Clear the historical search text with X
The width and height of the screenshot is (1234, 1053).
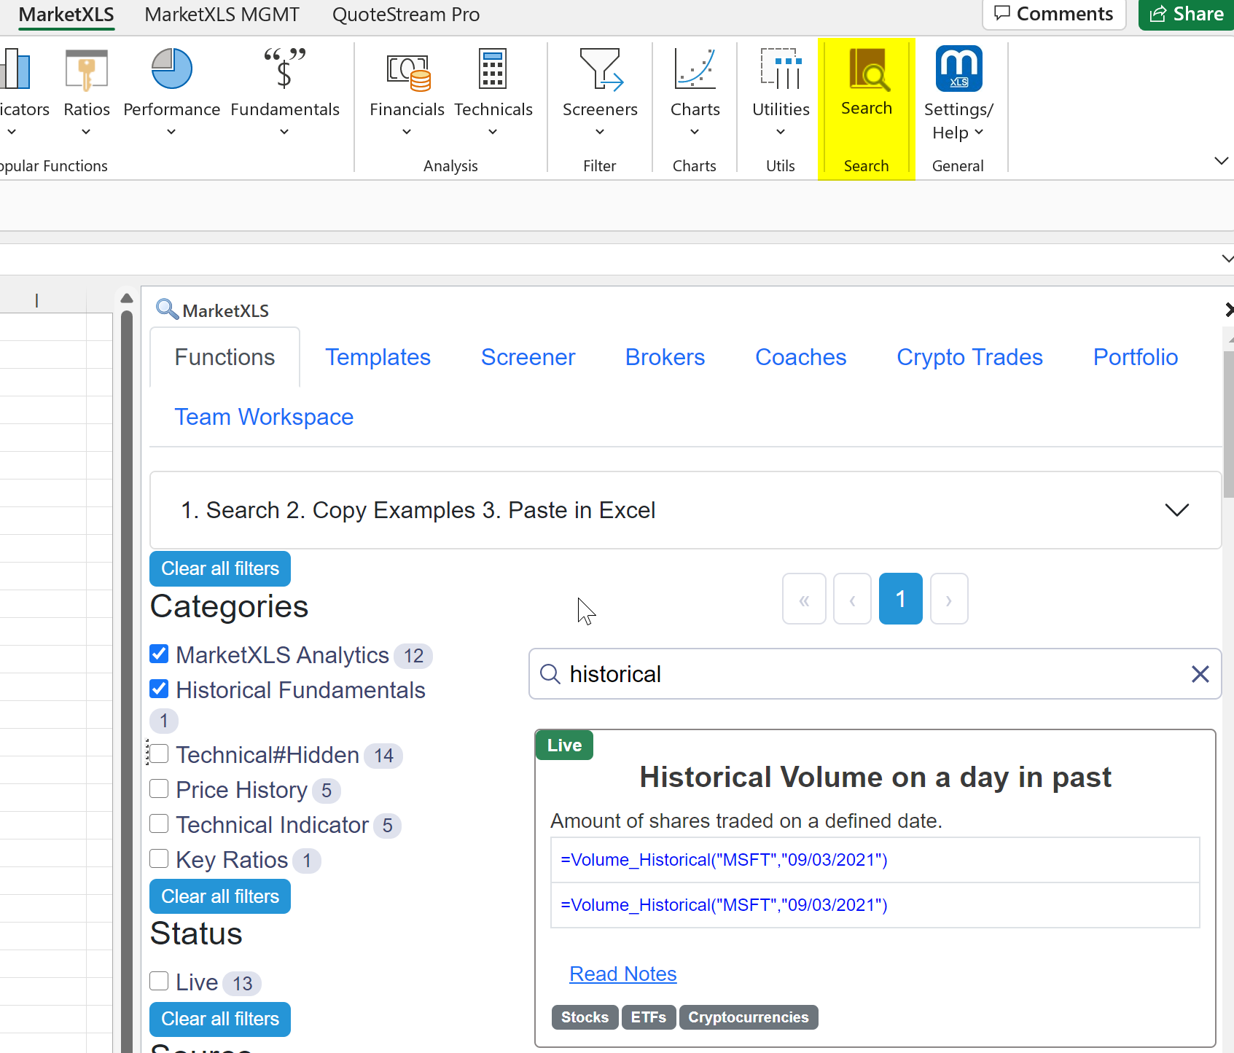pyautogui.click(x=1200, y=674)
